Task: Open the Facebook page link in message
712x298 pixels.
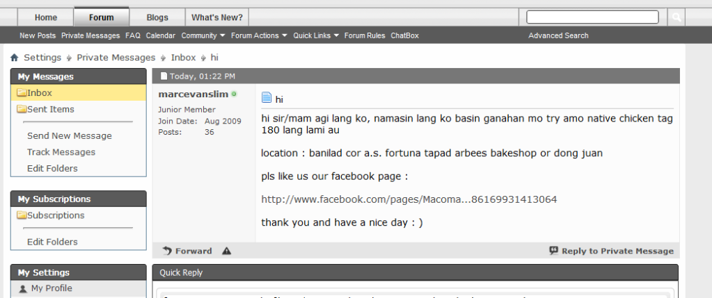Action: (x=409, y=199)
